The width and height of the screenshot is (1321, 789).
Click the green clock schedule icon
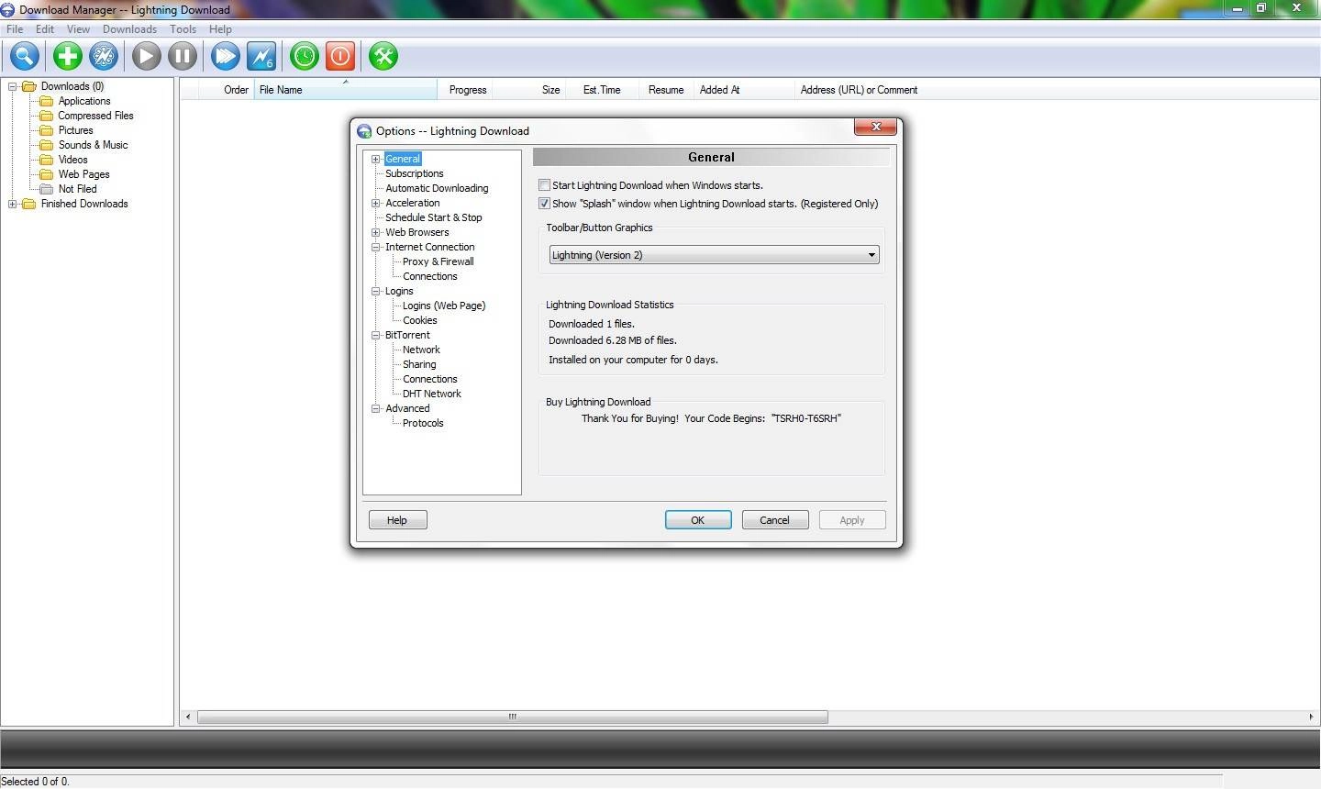coord(304,56)
